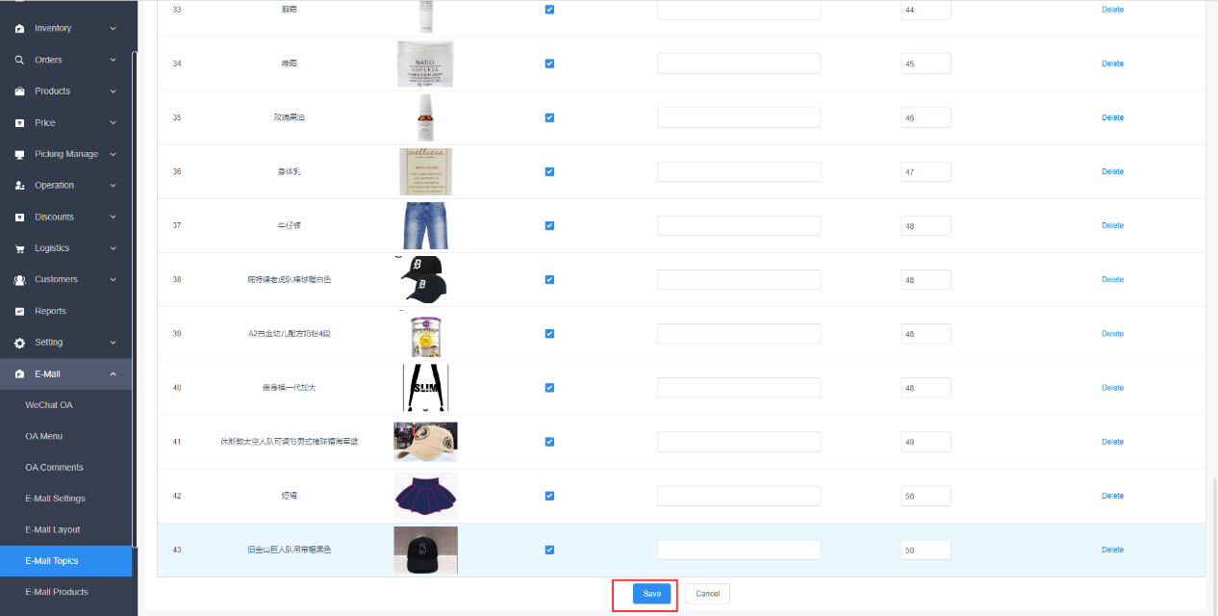
Task: Uncheck the checkbox in row 37
Action: pyautogui.click(x=549, y=225)
